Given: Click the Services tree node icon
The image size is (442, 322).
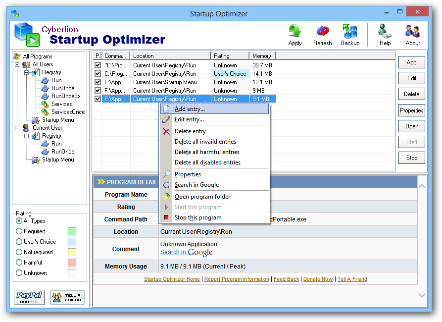Looking at the screenshot, I should click(45, 104).
